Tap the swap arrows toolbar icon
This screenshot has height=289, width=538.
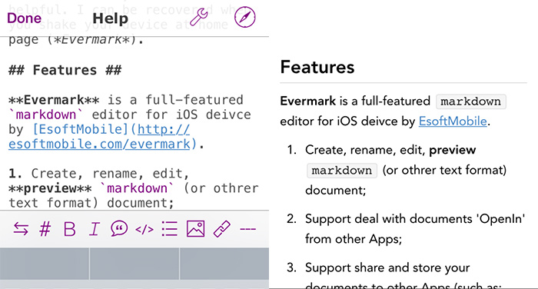point(21,229)
